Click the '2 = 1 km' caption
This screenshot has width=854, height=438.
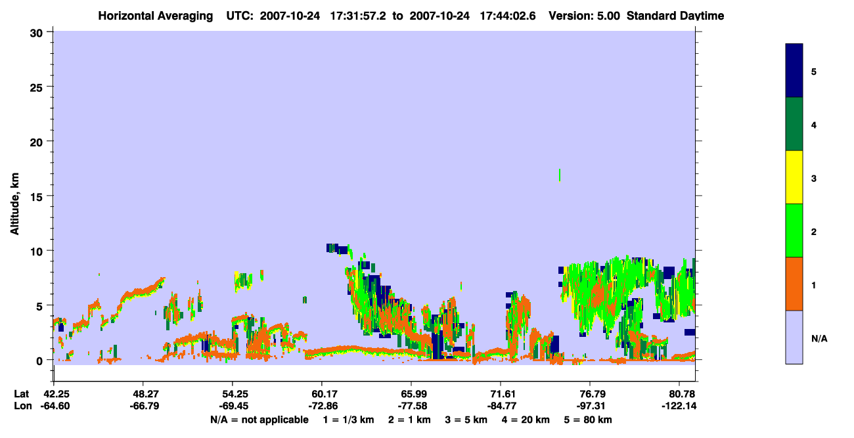tap(409, 420)
